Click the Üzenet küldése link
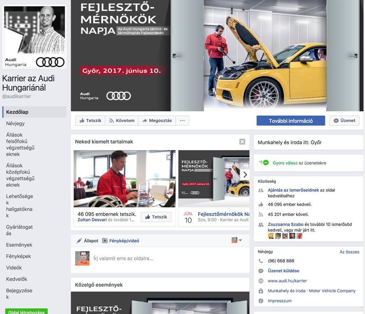365x314 pixels. [283, 271]
